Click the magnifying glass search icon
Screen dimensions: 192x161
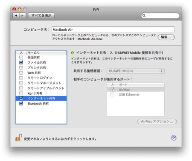pyautogui.click(x=144, y=15)
